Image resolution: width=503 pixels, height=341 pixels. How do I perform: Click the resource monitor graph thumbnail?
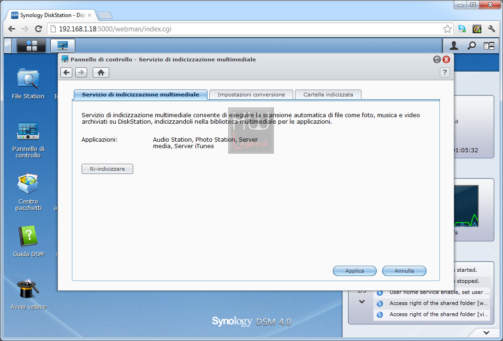466,206
